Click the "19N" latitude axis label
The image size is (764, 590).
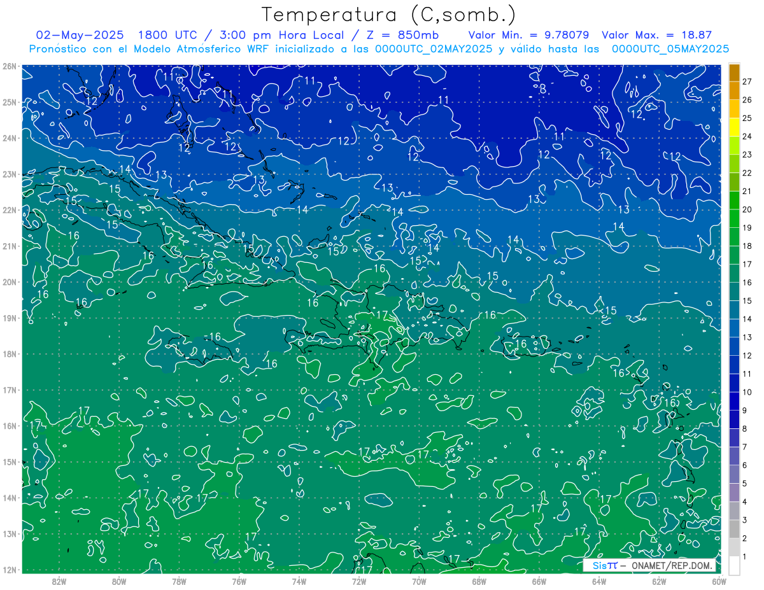coord(9,318)
